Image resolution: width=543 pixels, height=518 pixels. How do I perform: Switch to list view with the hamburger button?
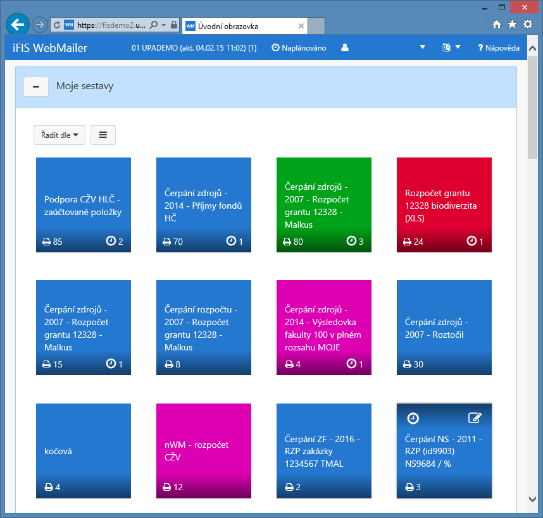[103, 135]
